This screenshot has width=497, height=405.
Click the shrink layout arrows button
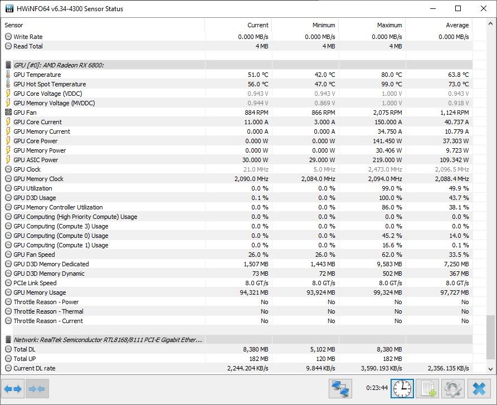[37, 388]
